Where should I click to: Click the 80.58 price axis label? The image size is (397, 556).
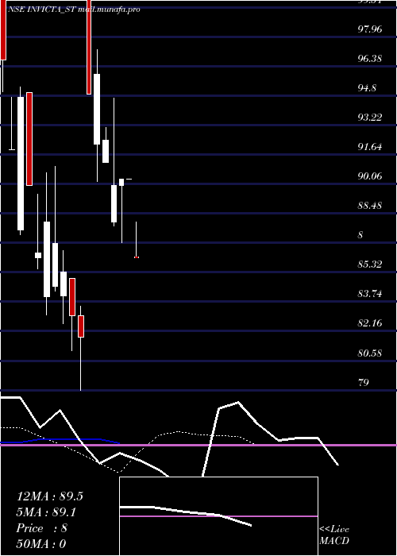click(370, 353)
